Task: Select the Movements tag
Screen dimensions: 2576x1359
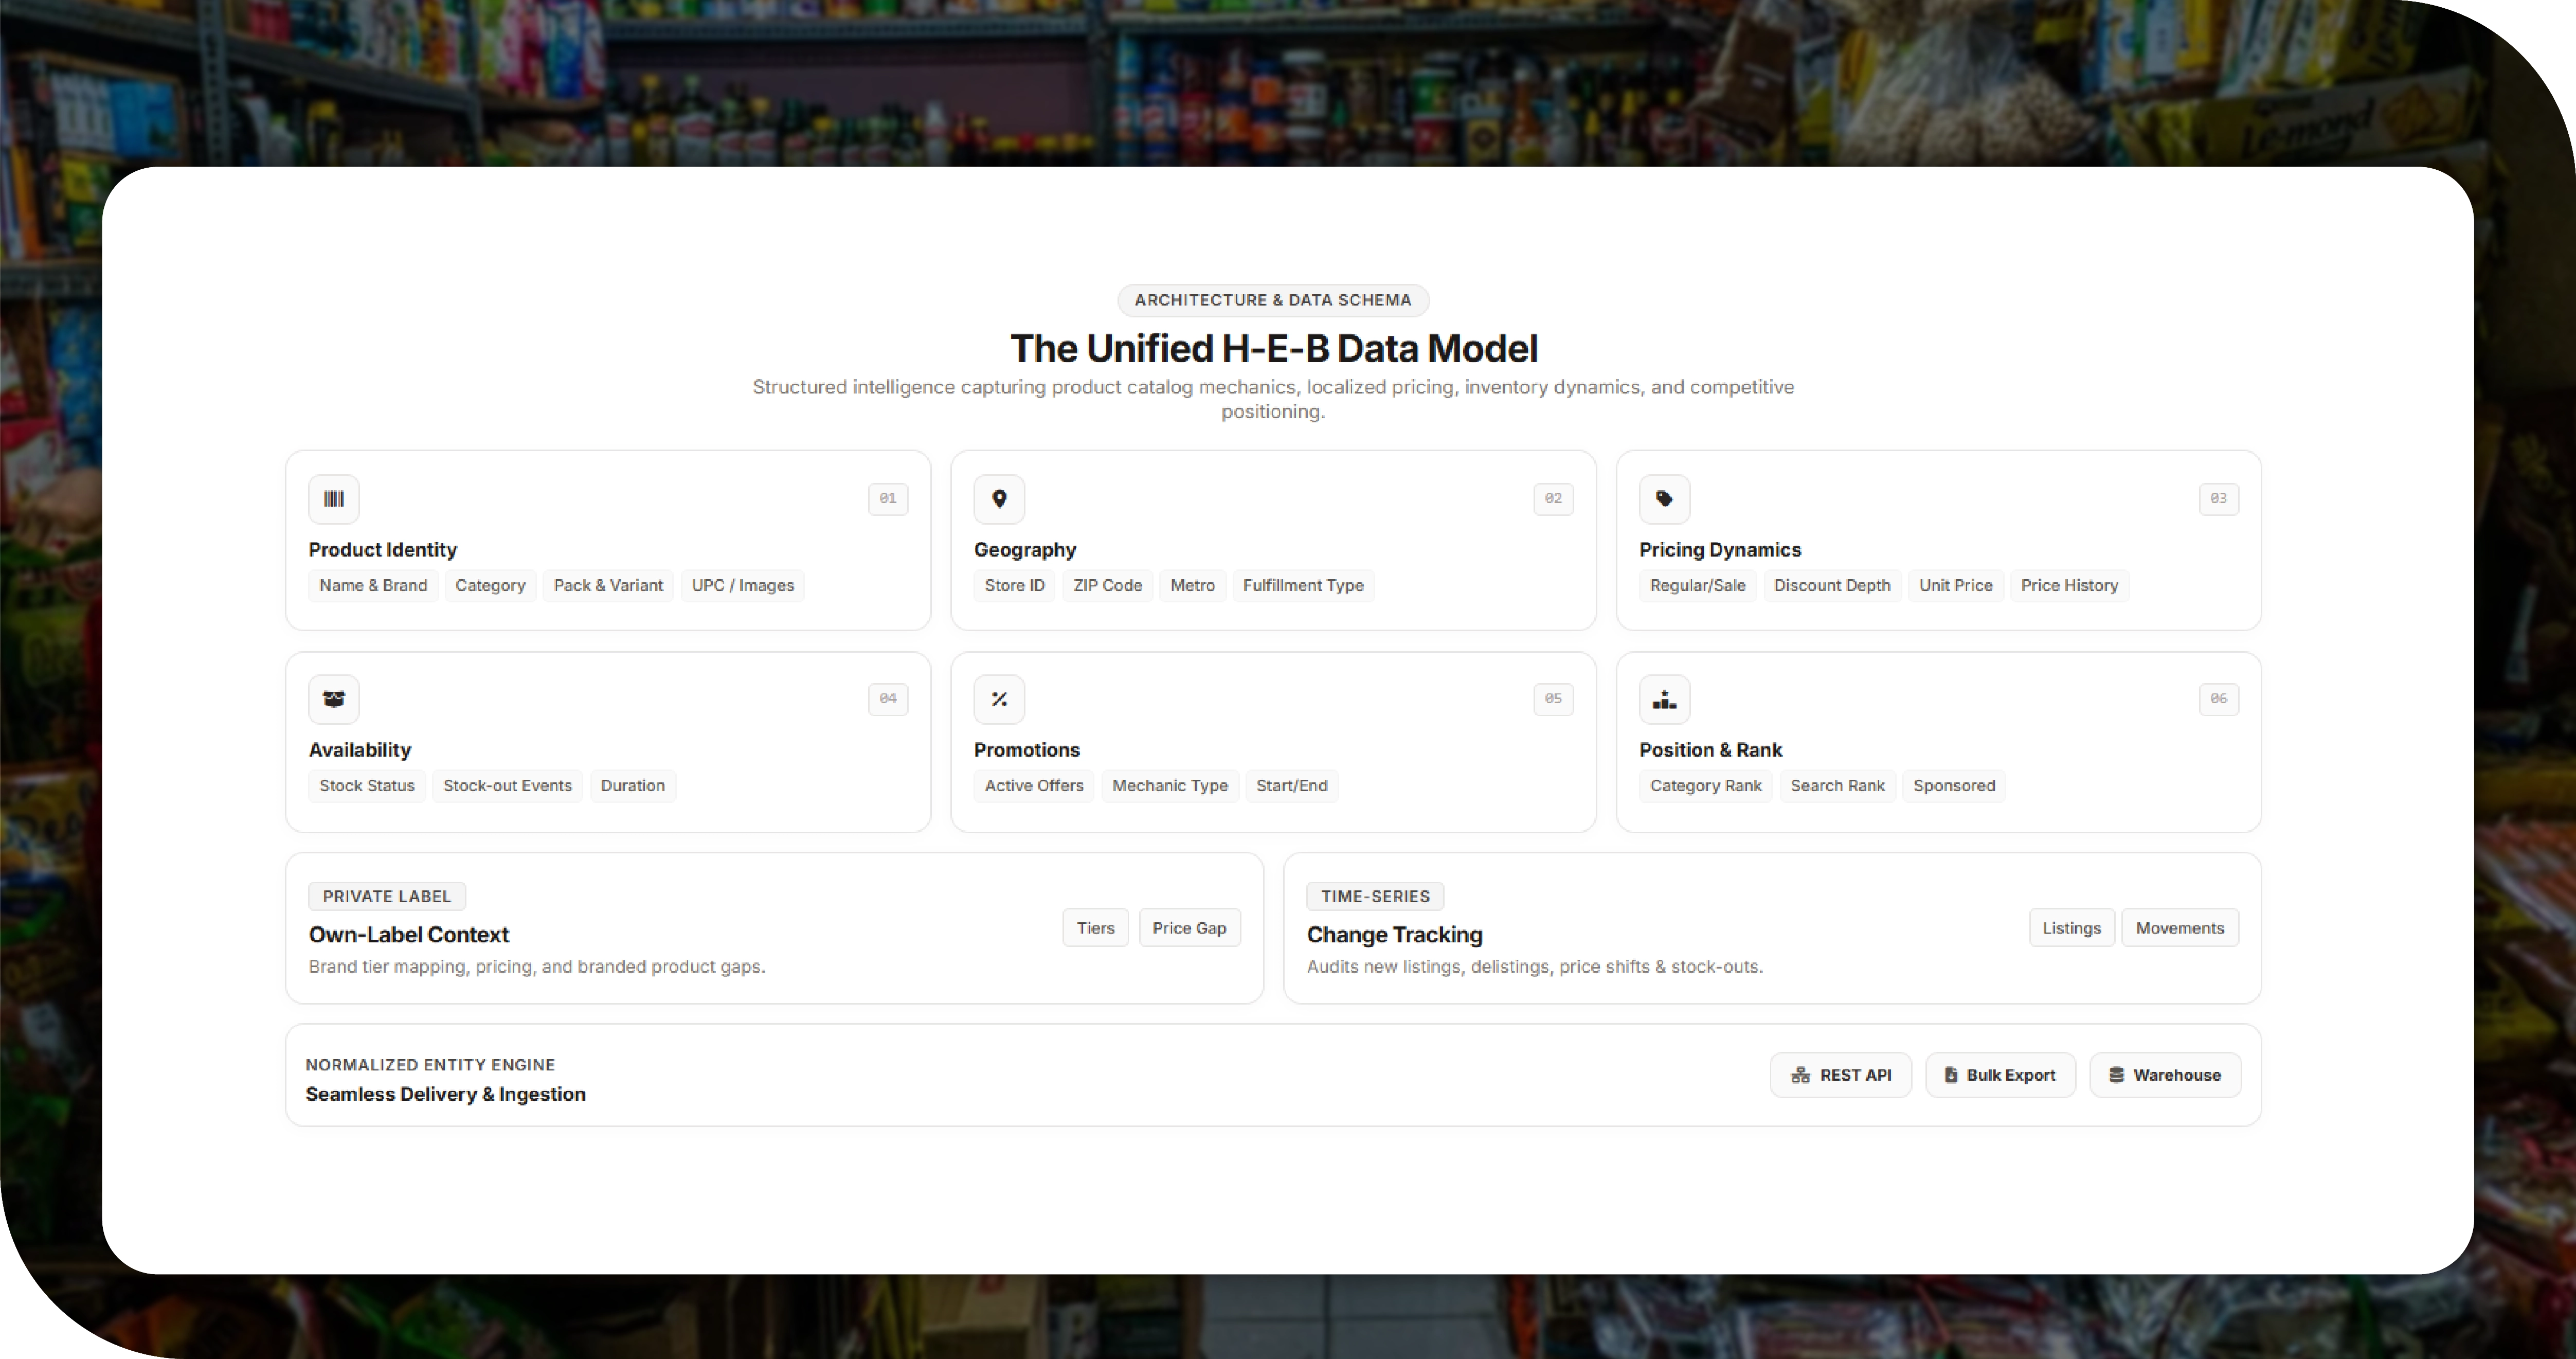Action: [x=2180, y=928]
